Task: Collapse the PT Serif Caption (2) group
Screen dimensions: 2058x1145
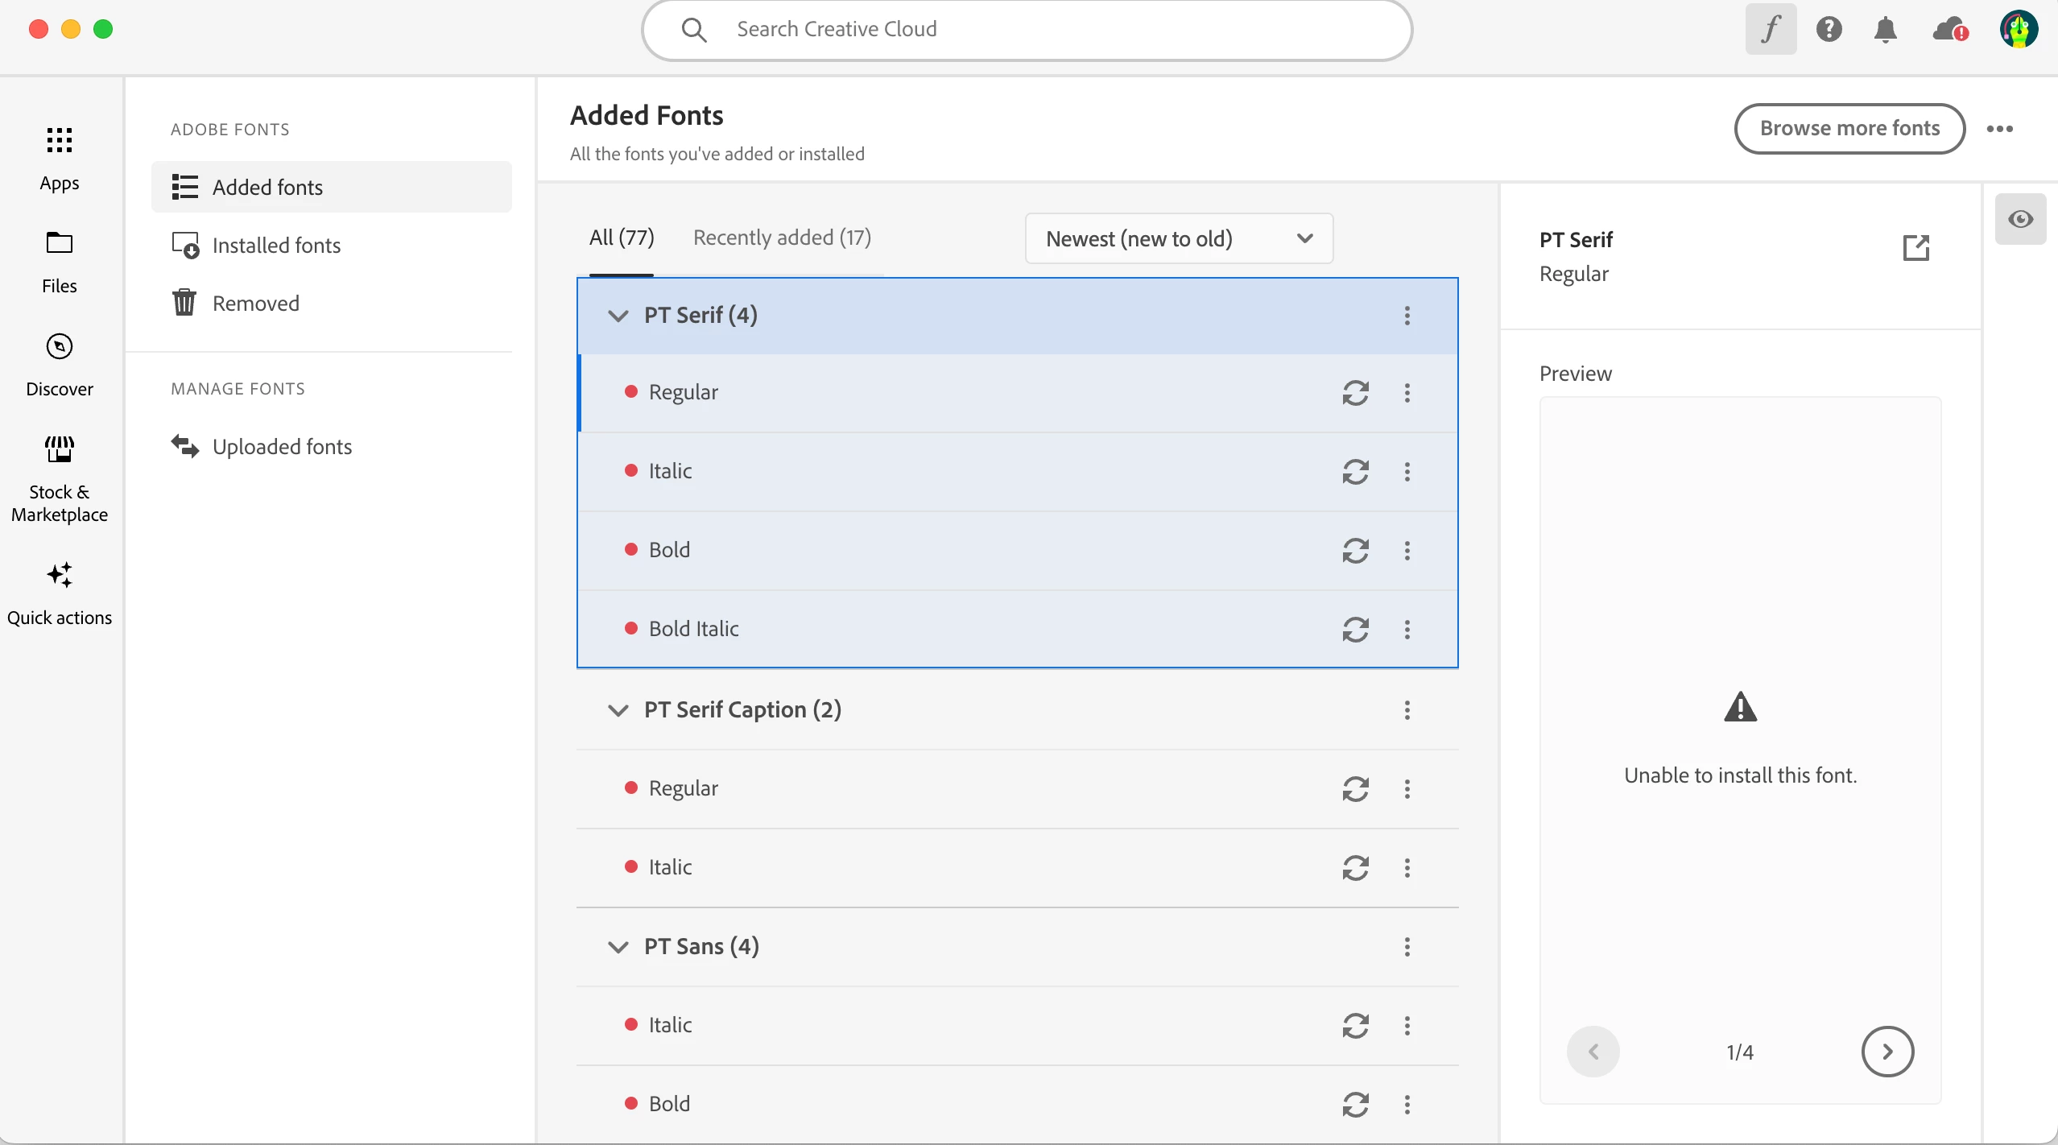Action: coord(618,710)
